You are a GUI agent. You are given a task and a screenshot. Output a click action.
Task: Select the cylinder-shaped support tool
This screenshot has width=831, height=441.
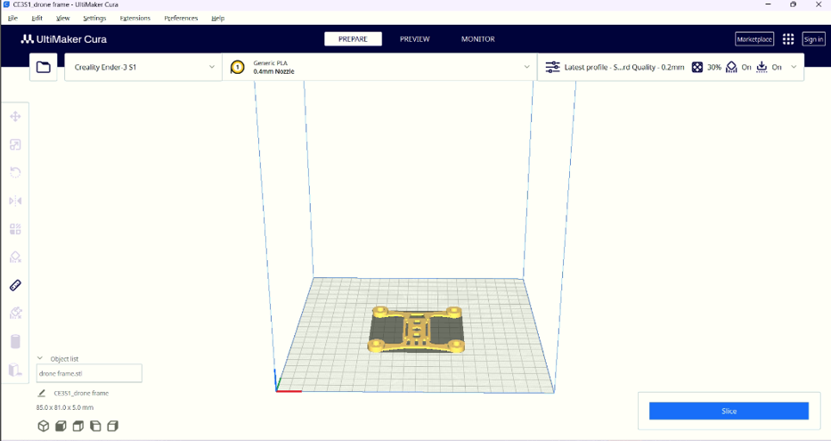pyautogui.click(x=15, y=342)
